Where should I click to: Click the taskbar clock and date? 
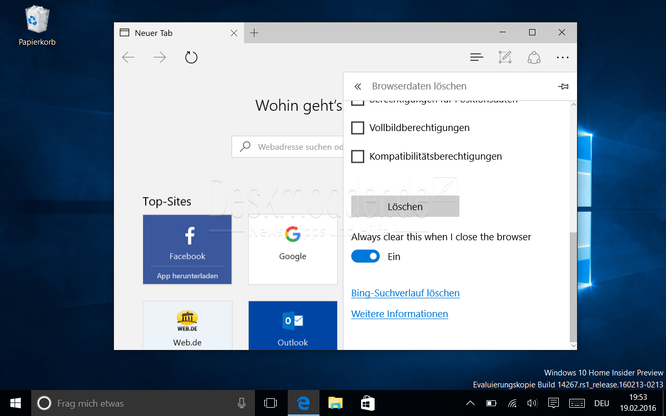pyautogui.click(x=638, y=403)
